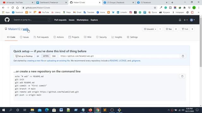This screenshot has width=202, height=113.
Task: Expand the plus create-new menu
Action: point(186,20)
